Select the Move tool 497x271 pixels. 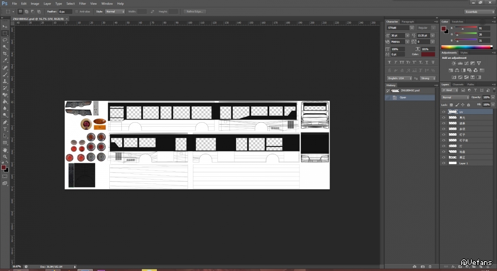5,26
